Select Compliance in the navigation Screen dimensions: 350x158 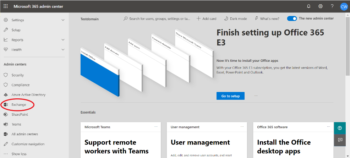pos(20,85)
